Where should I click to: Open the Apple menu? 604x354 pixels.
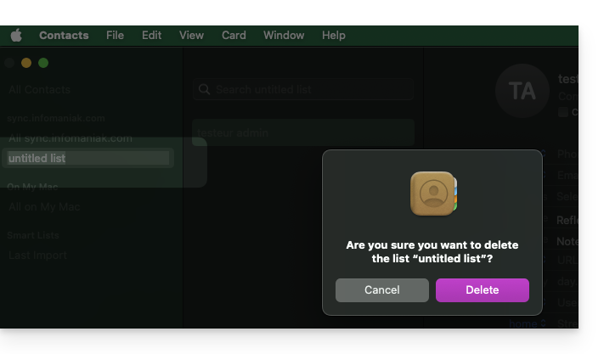16,36
